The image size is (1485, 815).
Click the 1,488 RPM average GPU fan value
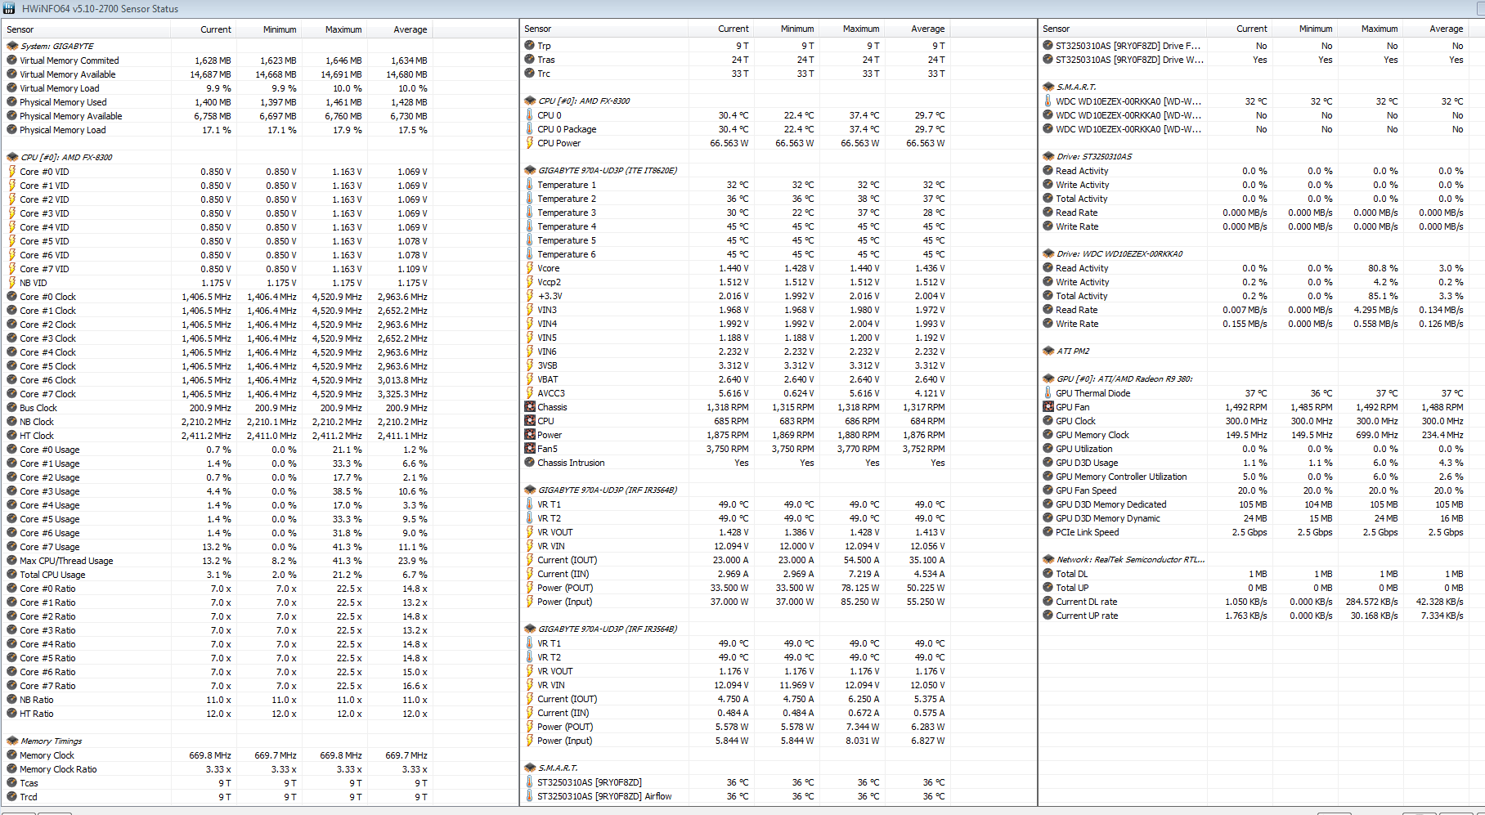(1442, 407)
